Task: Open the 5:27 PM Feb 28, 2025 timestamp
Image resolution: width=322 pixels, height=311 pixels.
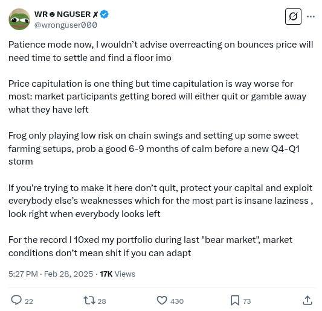Action: (x=51, y=274)
